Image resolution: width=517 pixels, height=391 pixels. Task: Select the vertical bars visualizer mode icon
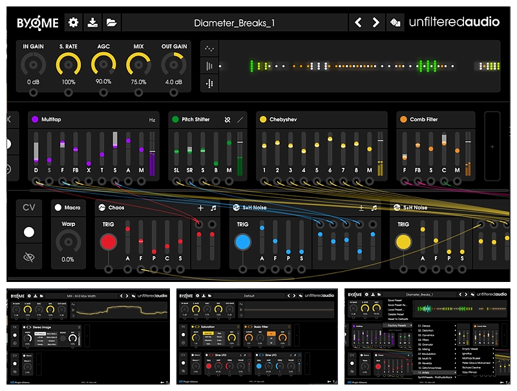209,66
